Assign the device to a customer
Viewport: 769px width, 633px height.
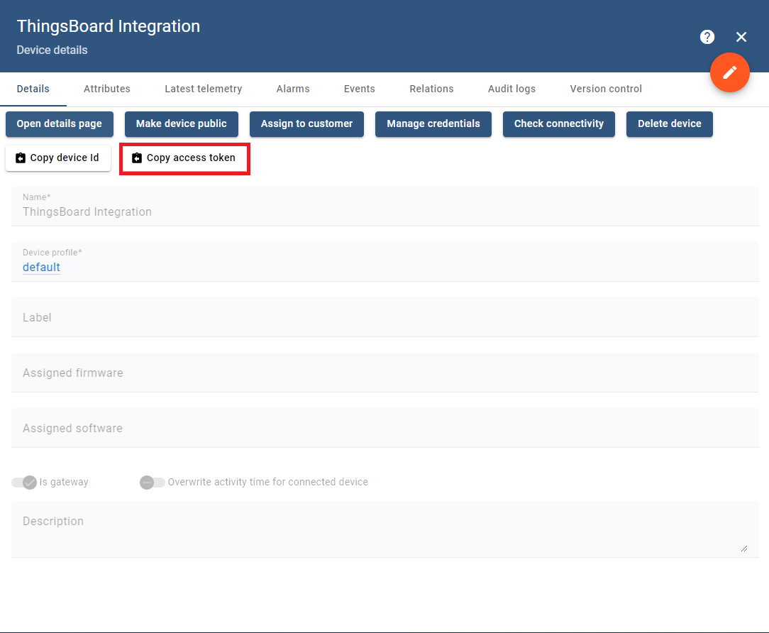click(x=306, y=124)
